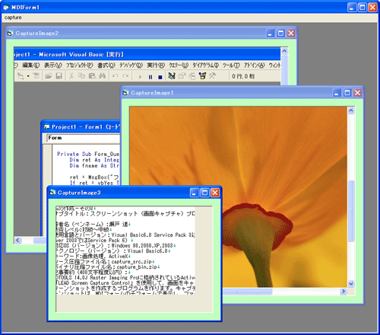Click the '0 行, 0 桁' position readout in the toolbar

coord(243,76)
